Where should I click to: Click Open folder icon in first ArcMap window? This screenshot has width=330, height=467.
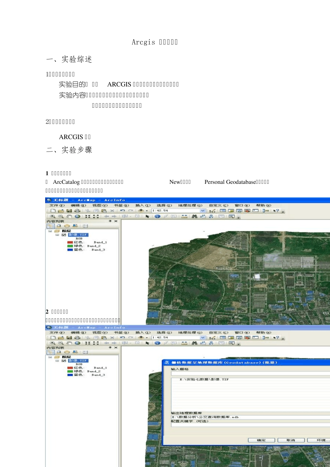61,211
